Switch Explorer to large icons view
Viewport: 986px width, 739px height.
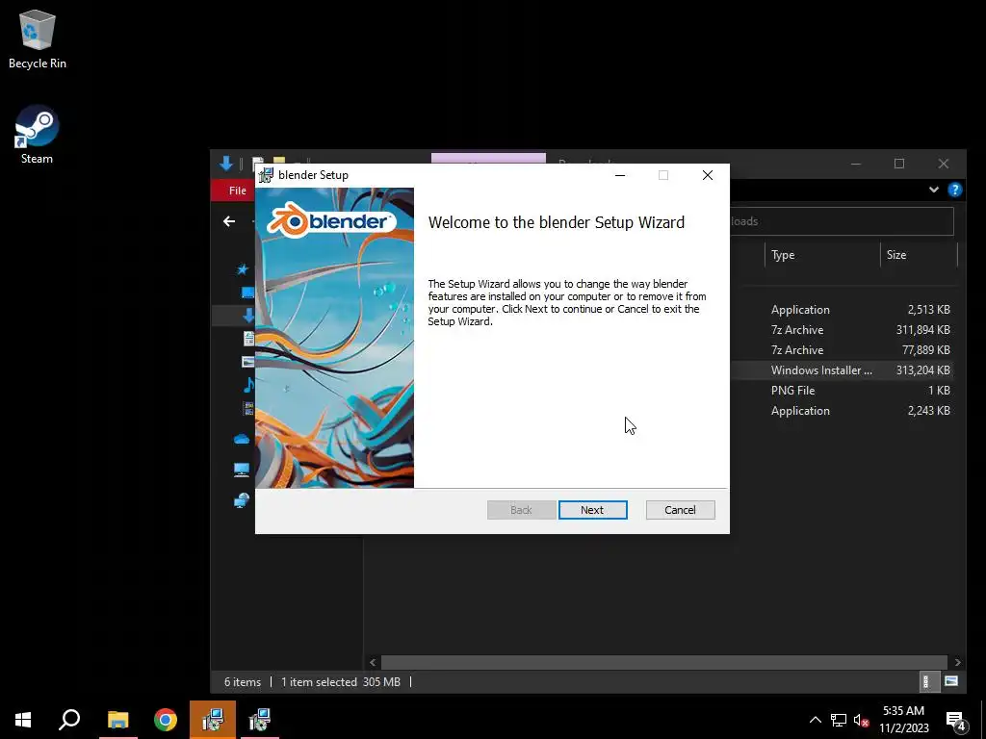951,681
